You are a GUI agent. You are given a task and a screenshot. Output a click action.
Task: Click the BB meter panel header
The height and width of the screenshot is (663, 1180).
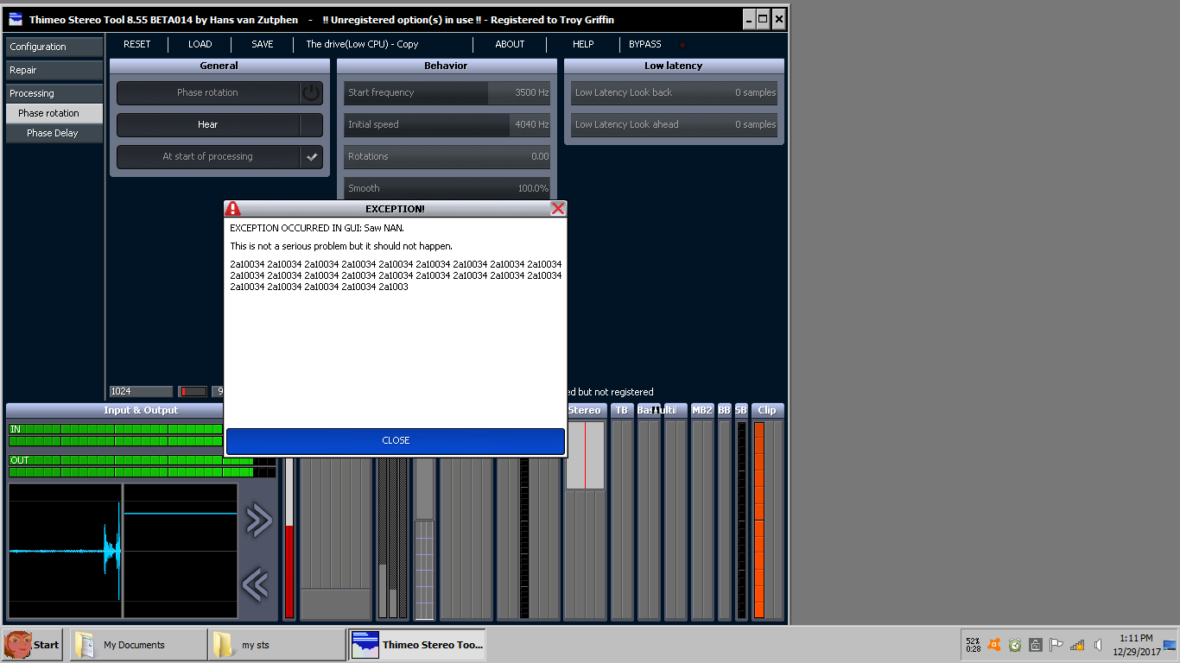pos(724,411)
